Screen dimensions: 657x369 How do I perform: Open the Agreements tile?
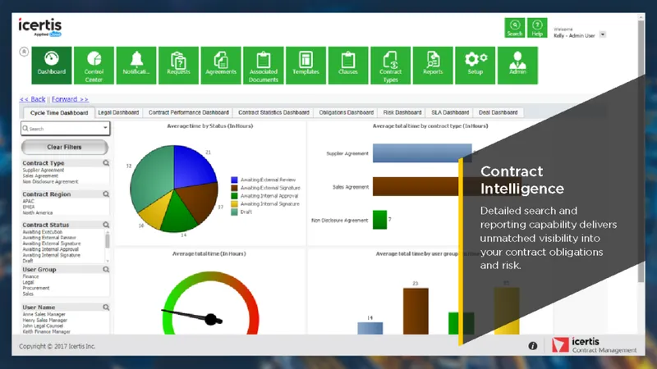pos(221,66)
